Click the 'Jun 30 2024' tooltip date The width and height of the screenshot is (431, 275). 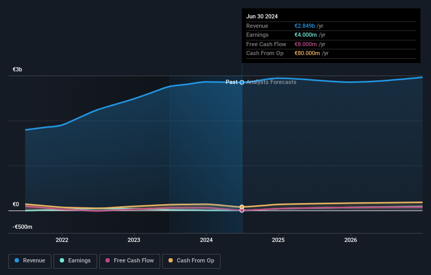(262, 16)
